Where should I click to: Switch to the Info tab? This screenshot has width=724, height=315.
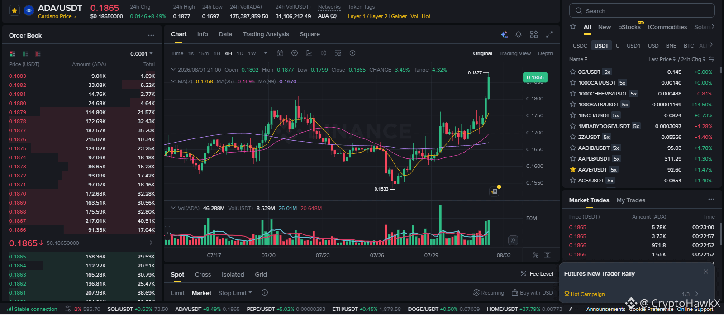pos(203,34)
